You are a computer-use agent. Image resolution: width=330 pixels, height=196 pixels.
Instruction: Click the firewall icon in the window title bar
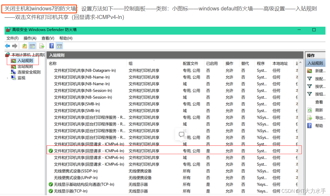[x=8, y=30]
